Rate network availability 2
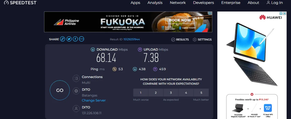 156,93
